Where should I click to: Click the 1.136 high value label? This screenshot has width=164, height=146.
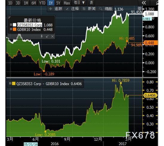pos(119,10)
